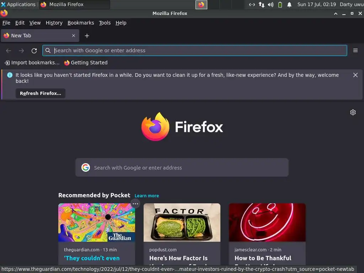Click the Factor meal tray thumbnail
The width and height of the screenshot is (364, 273).
pos(182,223)
